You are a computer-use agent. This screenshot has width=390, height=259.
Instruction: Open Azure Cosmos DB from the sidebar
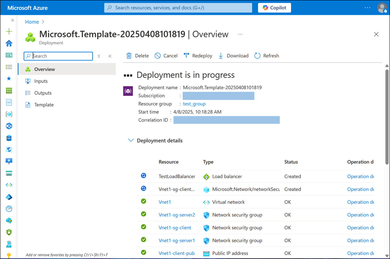point(9,150)
